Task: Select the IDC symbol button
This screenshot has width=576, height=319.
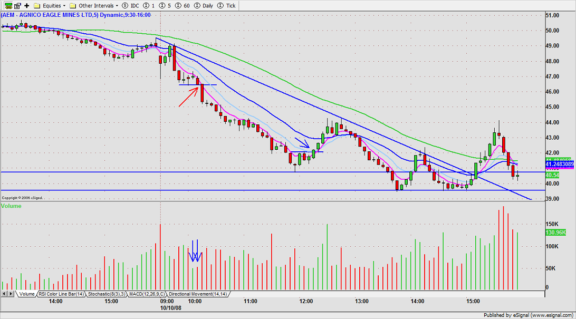Action: (x=130, y=5)
